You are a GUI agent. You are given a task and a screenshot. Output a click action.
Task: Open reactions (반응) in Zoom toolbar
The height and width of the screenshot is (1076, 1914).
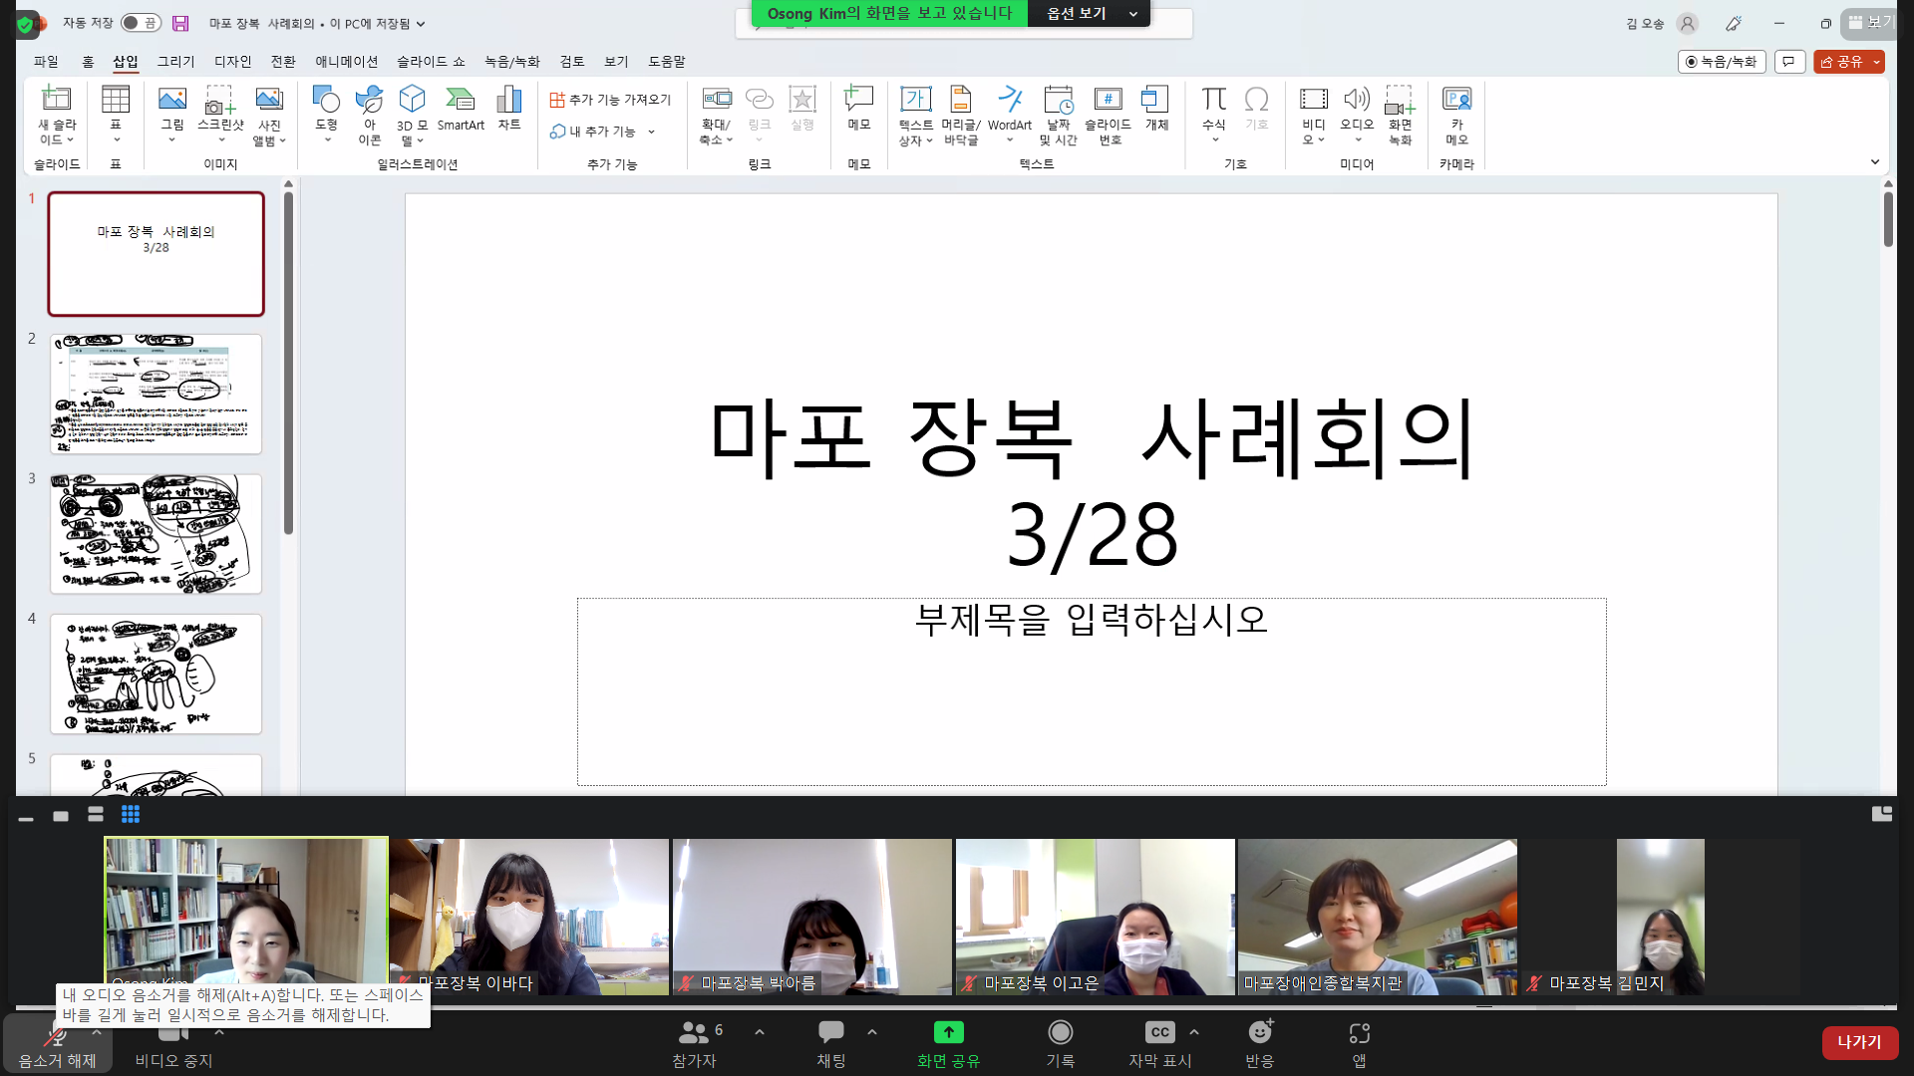click(x=1260, y=1043)
